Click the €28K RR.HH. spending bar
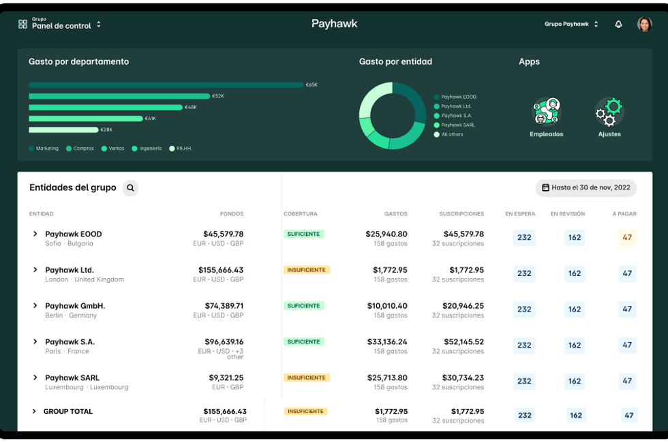The image size is (668, 443). point(63,130)
